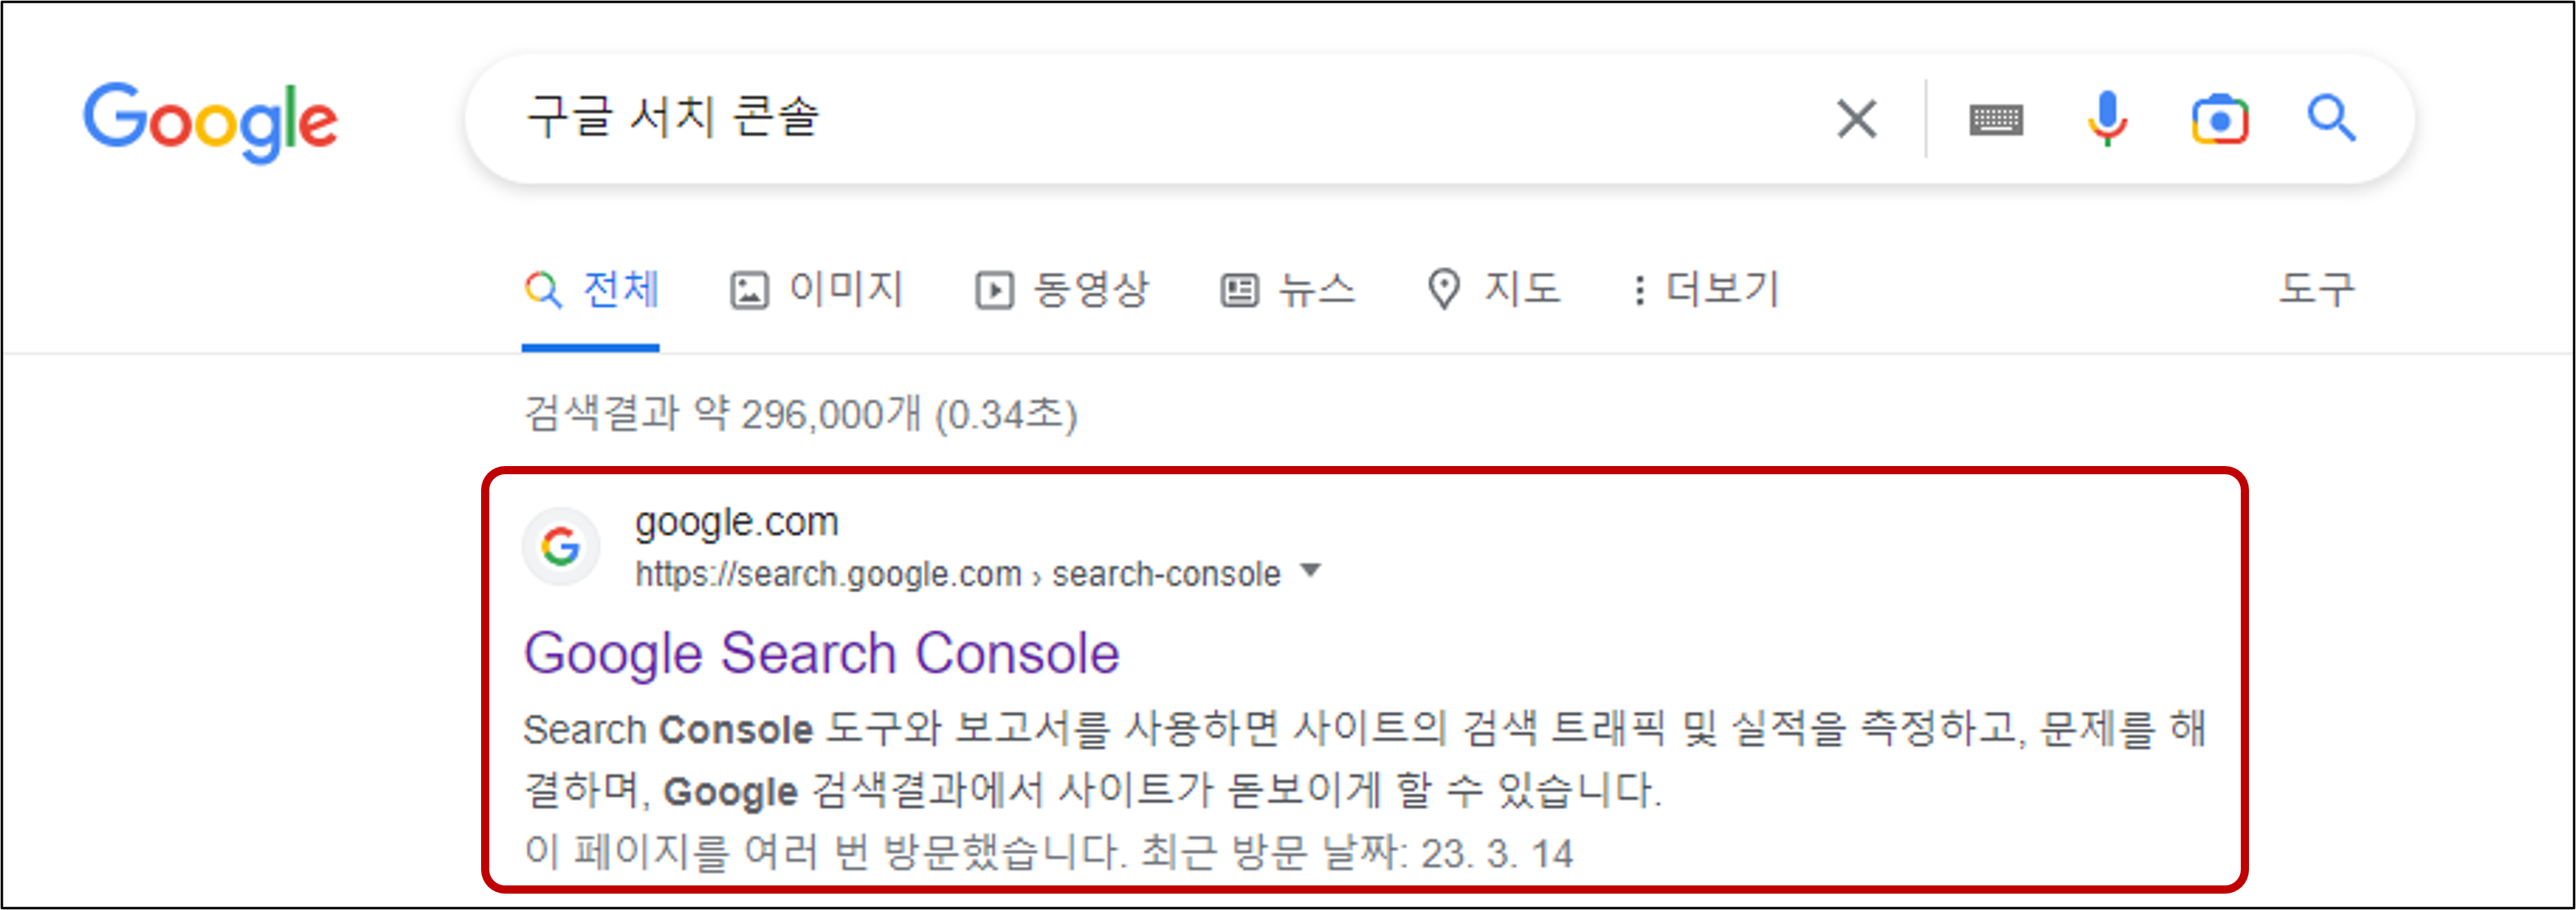Select the Google favicon next to google.com

tap(561, 546)
